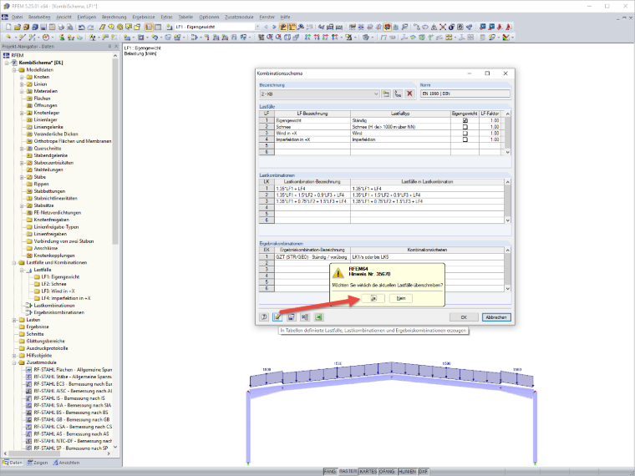Viewport: 635px width, 476px height.
Task: Toggle FANG snap in status bar
Action: click(x=330, y=472)
